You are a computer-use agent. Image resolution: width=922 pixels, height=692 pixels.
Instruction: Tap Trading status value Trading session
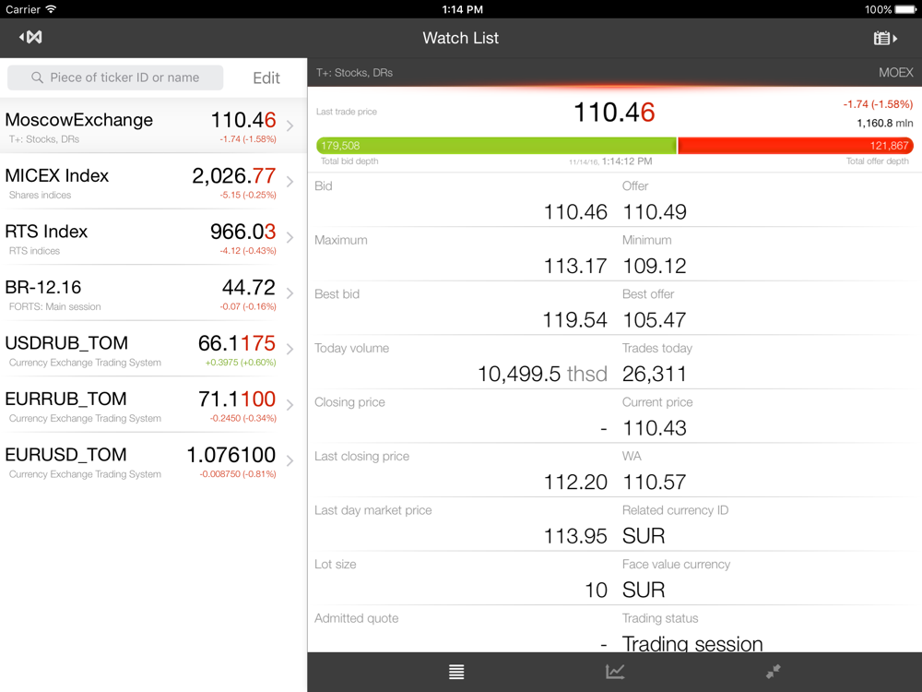pyautogui.click(x=692, y=644)
